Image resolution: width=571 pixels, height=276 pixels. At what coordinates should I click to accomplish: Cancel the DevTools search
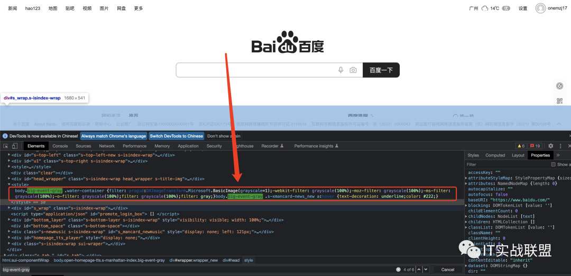448,270
